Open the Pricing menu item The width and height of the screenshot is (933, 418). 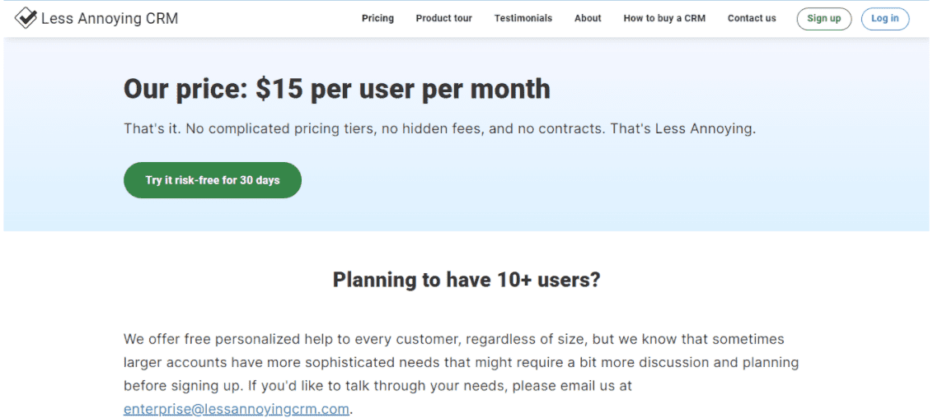(377, 18)
